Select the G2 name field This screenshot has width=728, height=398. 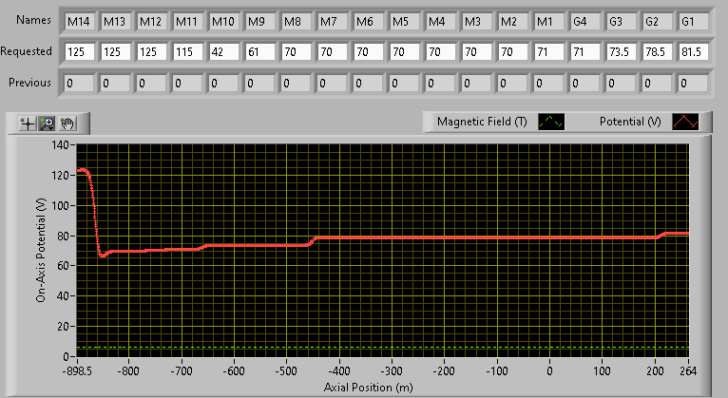point(657,21)
